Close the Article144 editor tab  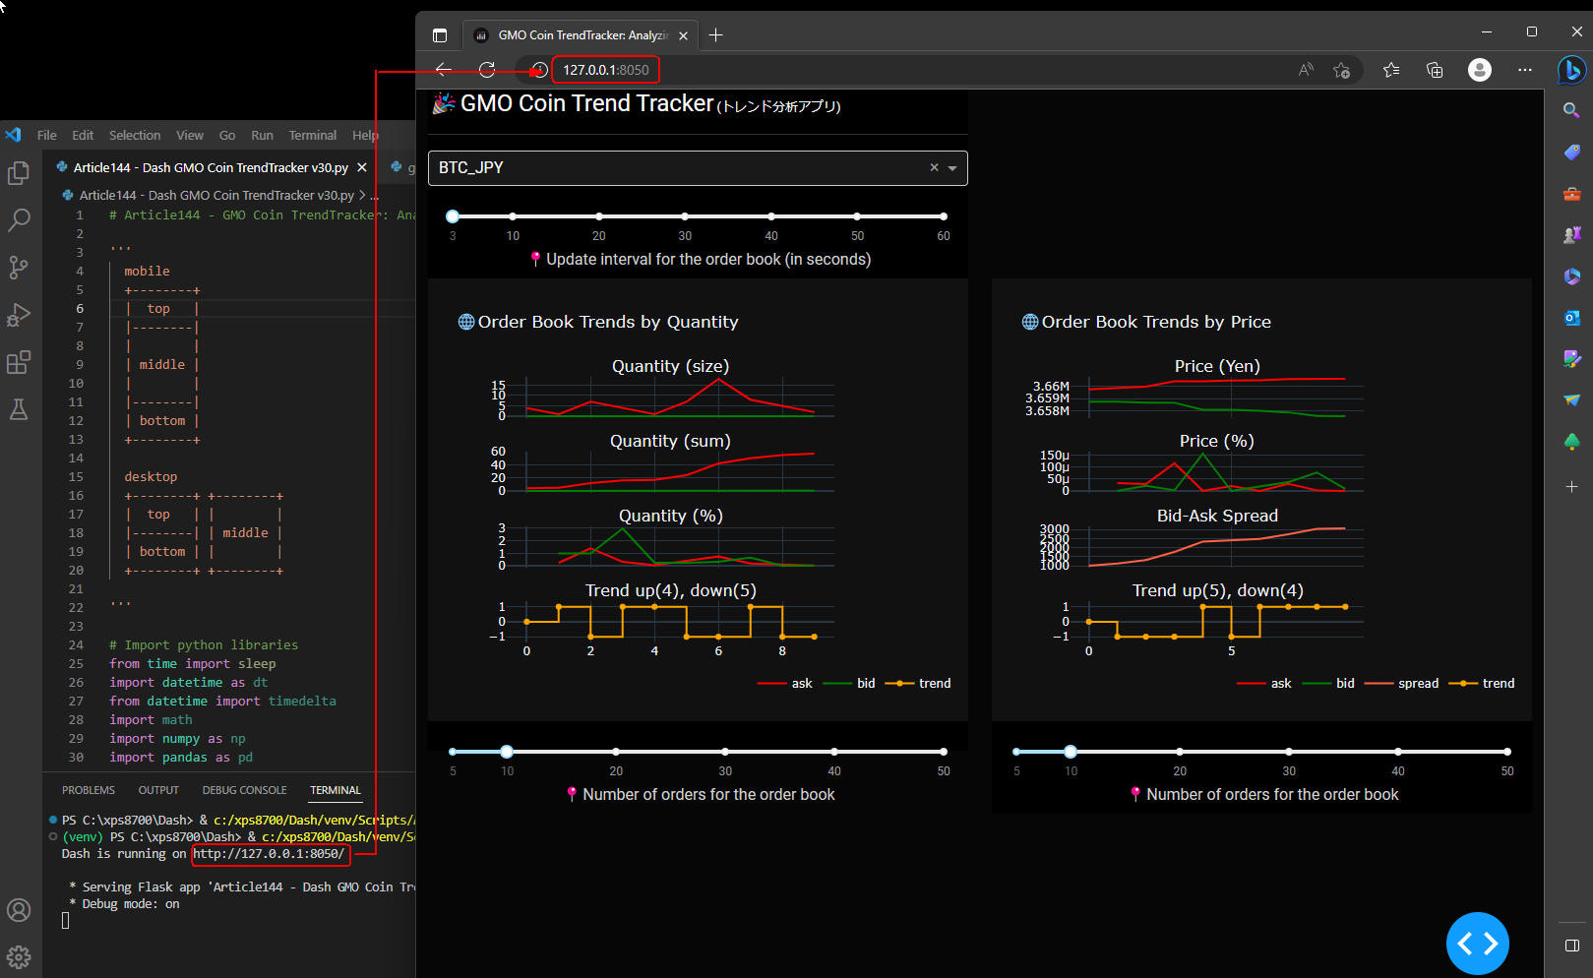[362, 167]
